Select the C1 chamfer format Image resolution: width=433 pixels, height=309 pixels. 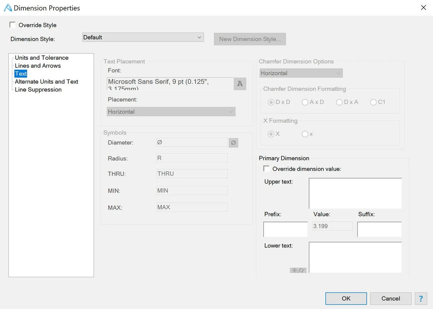tap(373, 102)
